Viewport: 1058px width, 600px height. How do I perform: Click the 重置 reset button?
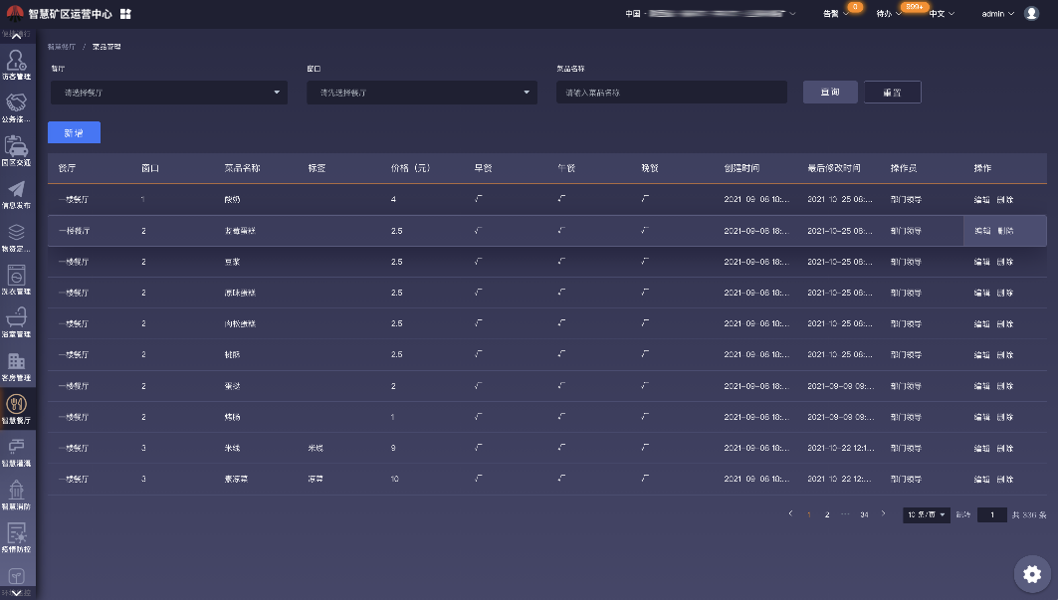892,93
